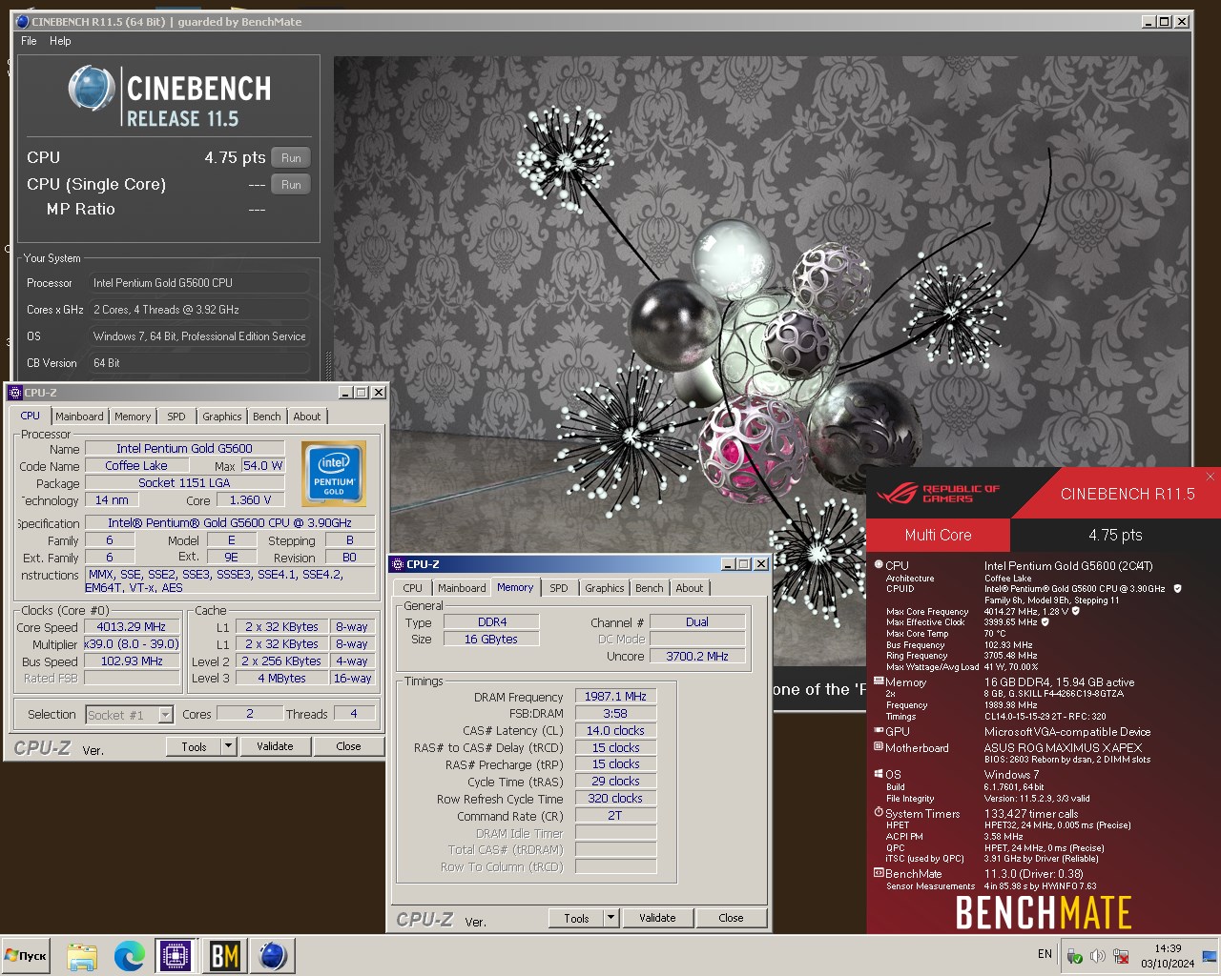Screen dimensions: 1221x976
Task: Open Mainboard tab in CPU-Z Memory window
Action: [x=462, y=588]
